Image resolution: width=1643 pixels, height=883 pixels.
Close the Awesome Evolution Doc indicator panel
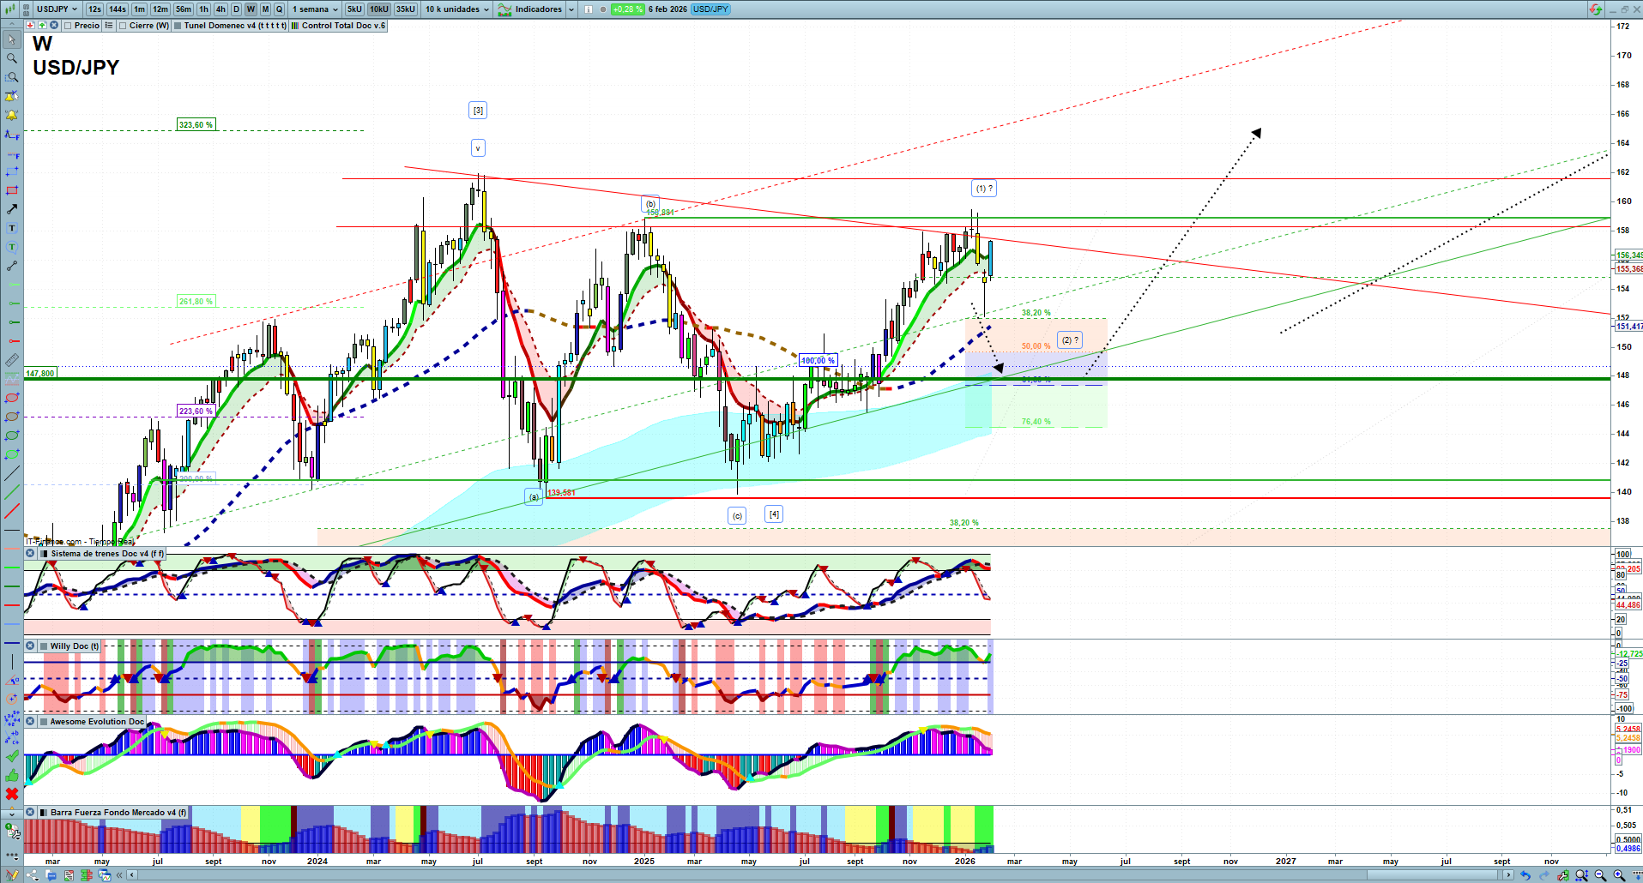pos(30,722)
